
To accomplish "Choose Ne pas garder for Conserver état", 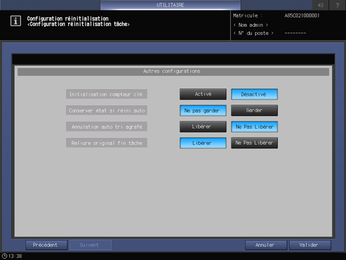I will point(203,111).
